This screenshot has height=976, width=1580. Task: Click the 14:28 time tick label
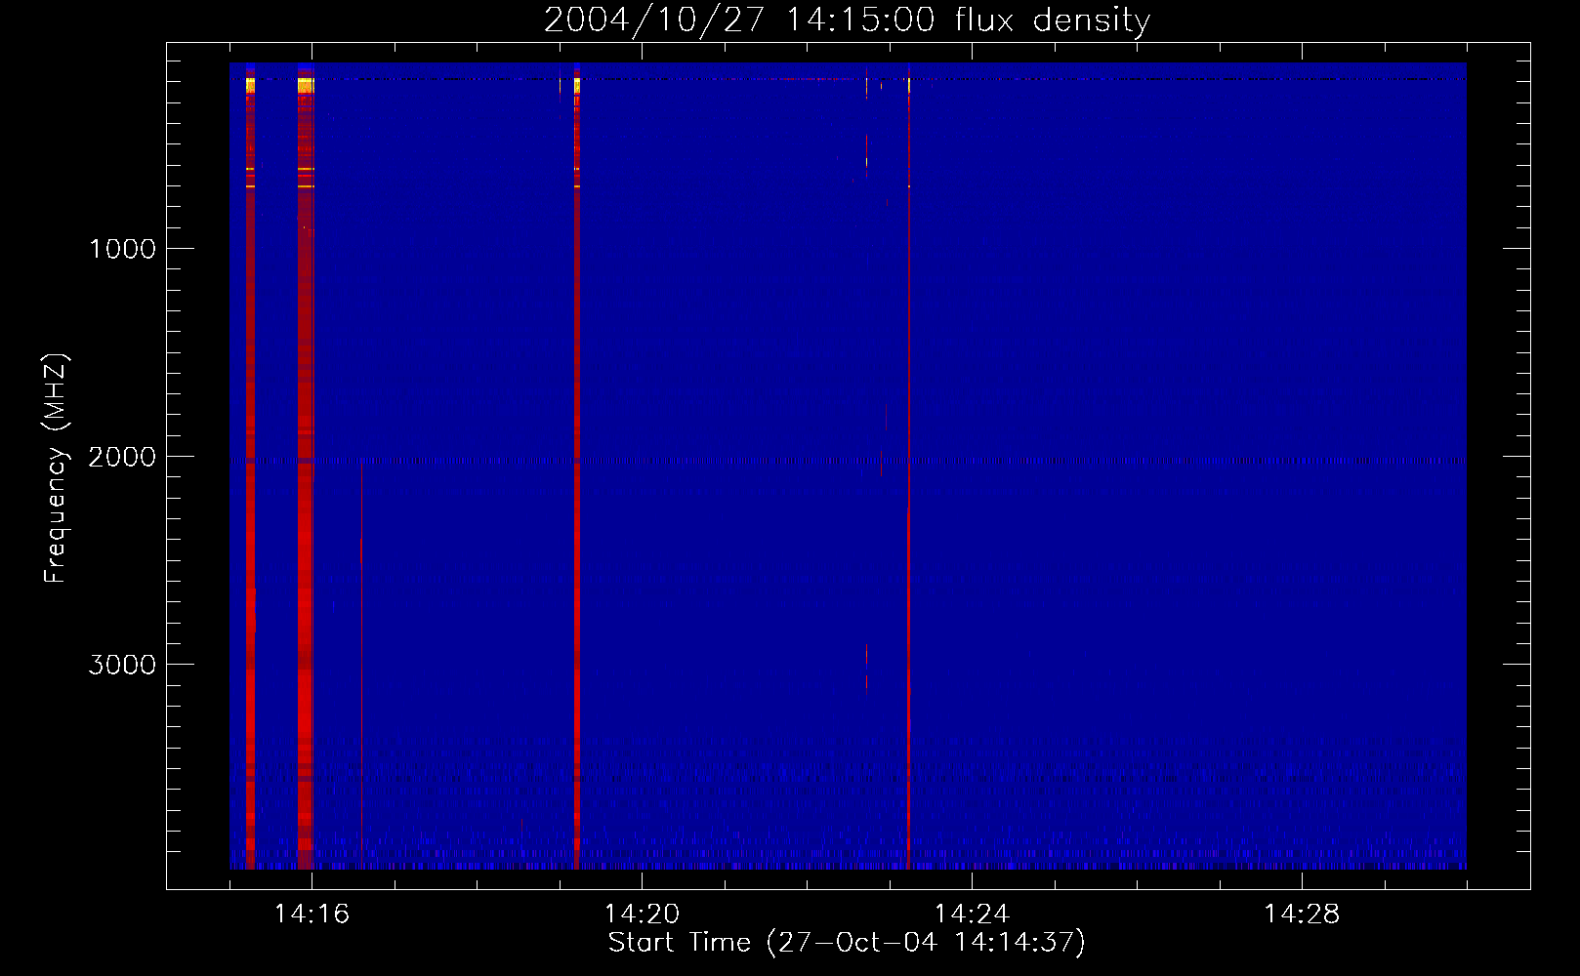(1302, 914)
